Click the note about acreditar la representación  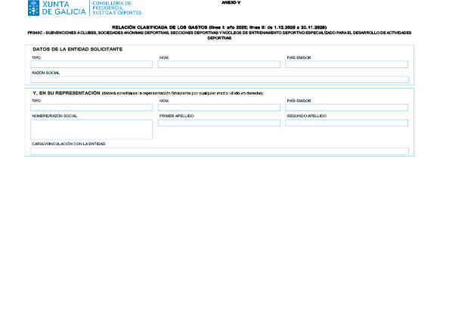[x=182, y=94]
